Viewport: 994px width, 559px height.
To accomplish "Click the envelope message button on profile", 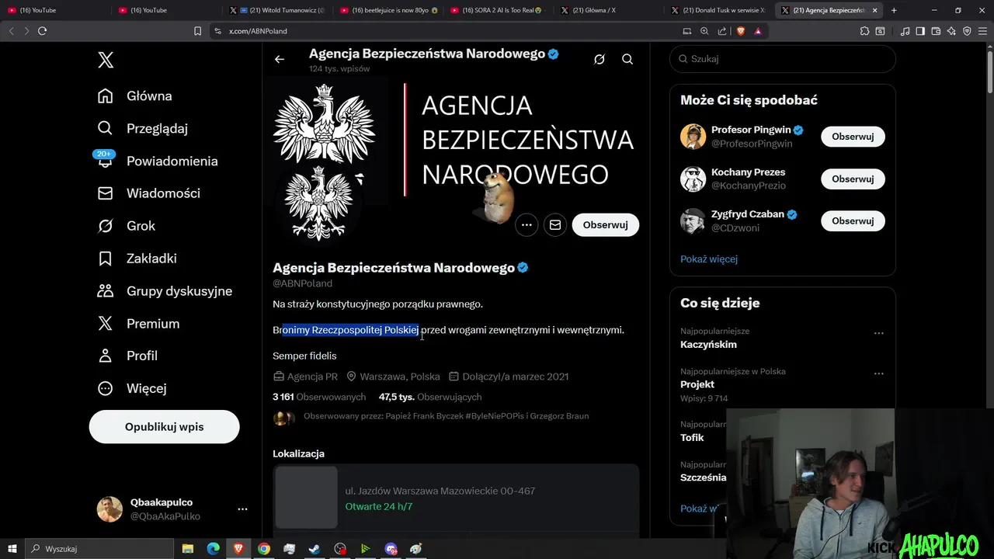I will point(555,225).
